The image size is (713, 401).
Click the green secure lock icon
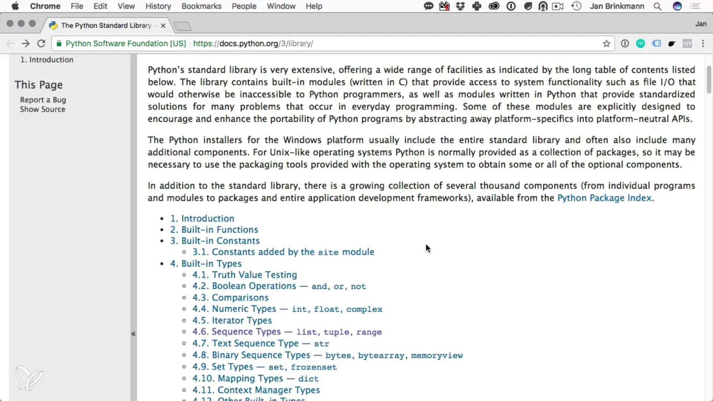tap(59, 43)
